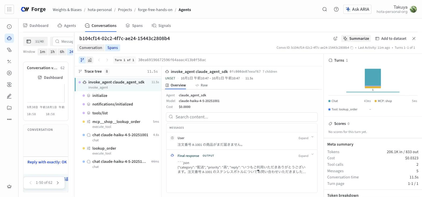
Task: Select the mcp__shop__lookup_order span row
Action: (x=118, y=124)
